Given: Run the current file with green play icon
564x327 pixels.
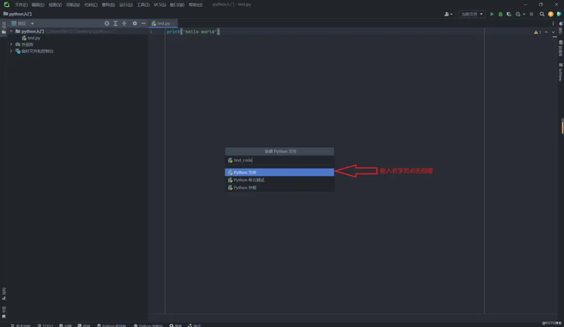Looking at the screenshot, I should tap(492, 14).
